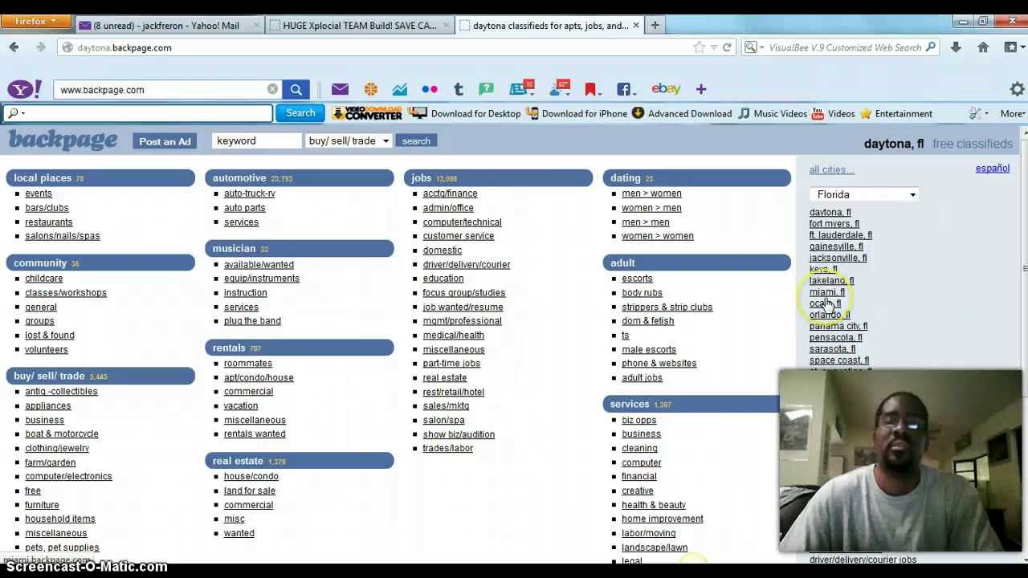Go to Firefox home page icon
Viewport: 1028px width, 578px height.
983,47
